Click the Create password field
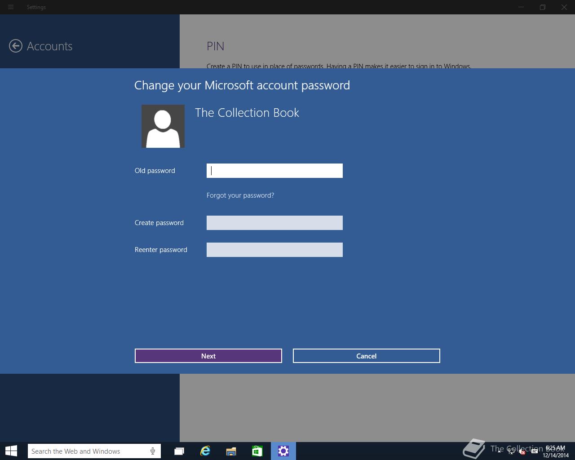The width and height of the screenshot is (575, 460). 274,223
